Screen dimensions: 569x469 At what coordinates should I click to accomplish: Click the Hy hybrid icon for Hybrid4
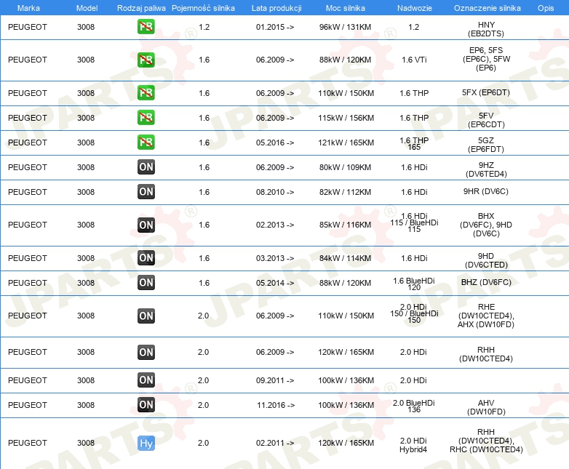click(x=146, y=443)
